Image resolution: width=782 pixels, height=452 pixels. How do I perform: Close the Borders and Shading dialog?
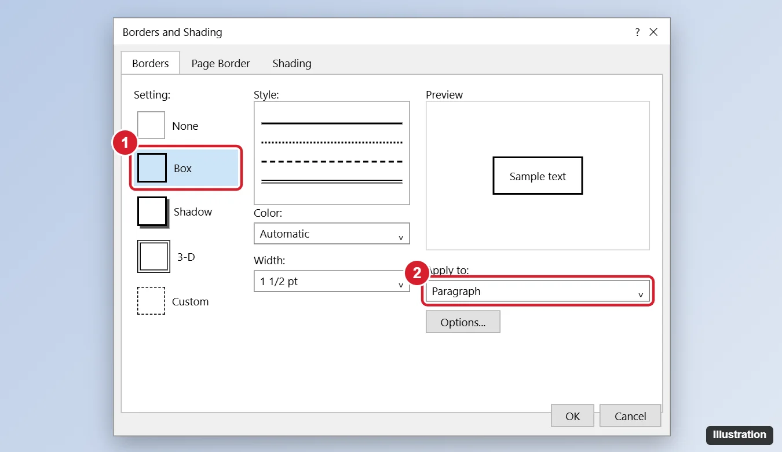coord(653,32)
